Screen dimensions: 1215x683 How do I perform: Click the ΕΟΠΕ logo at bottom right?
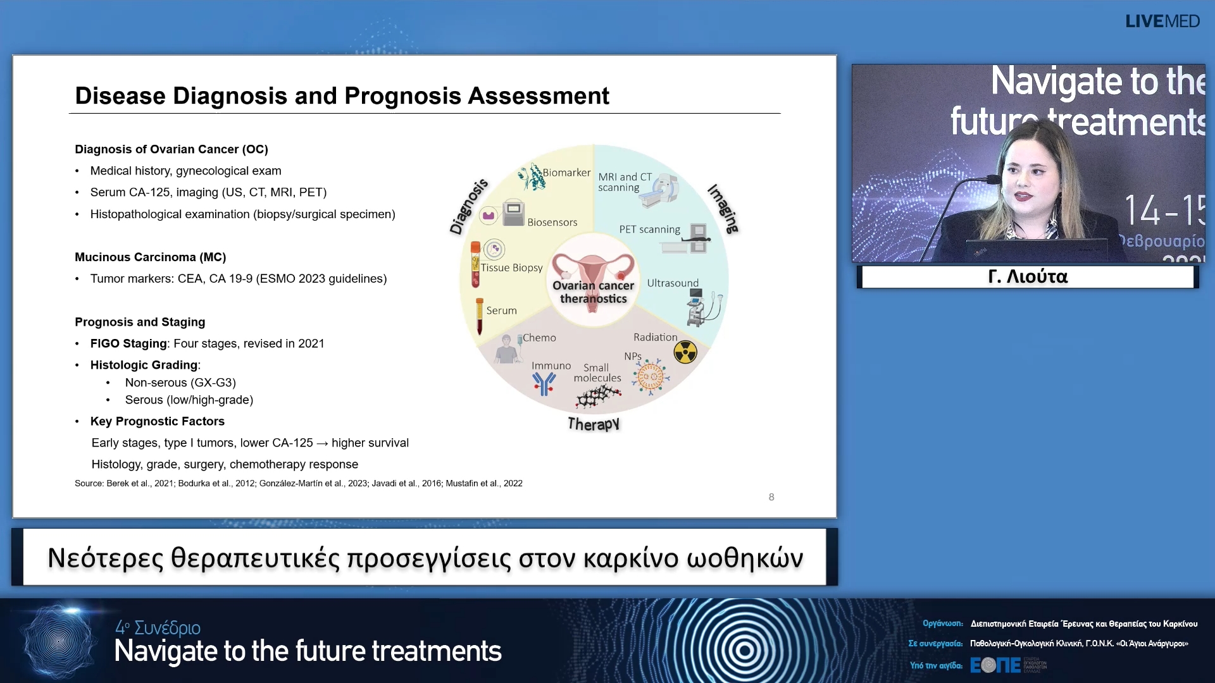pos(995,665)
